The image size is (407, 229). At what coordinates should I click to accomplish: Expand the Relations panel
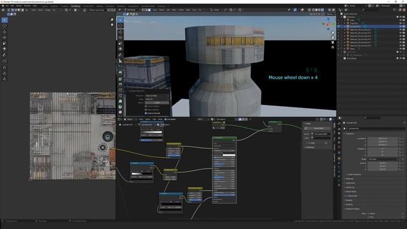click(x=349, y=179)
